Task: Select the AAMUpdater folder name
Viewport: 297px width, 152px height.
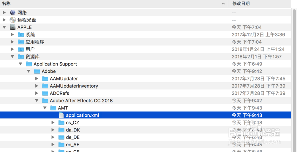Action: point(64,79)
